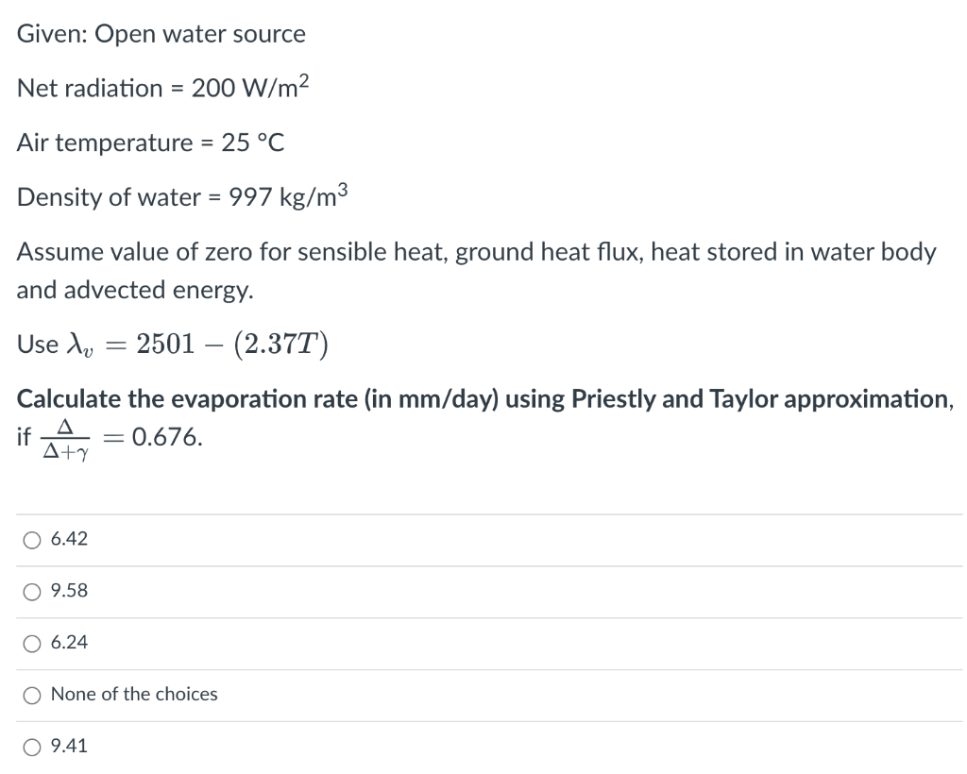Click the Density of water line

[x=179, y=195]
